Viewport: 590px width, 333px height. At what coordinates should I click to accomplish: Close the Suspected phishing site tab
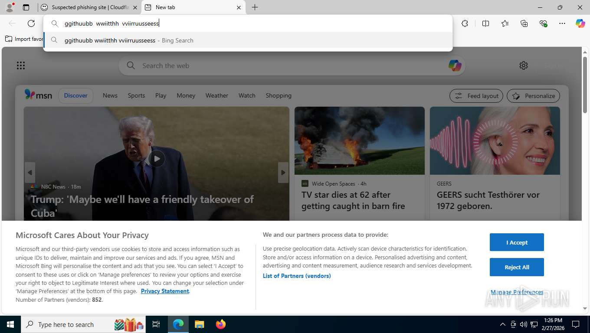coord(135,7)
